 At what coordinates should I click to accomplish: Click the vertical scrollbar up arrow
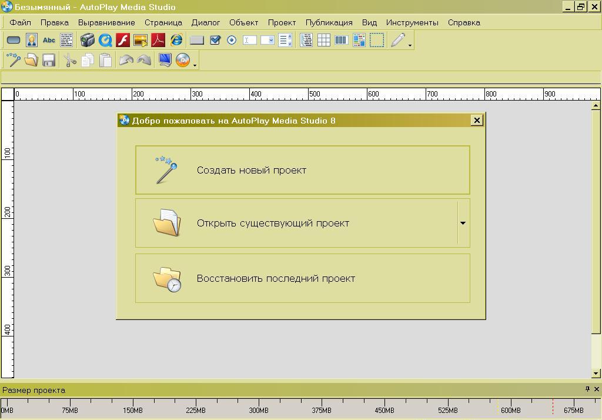[596, 105]
